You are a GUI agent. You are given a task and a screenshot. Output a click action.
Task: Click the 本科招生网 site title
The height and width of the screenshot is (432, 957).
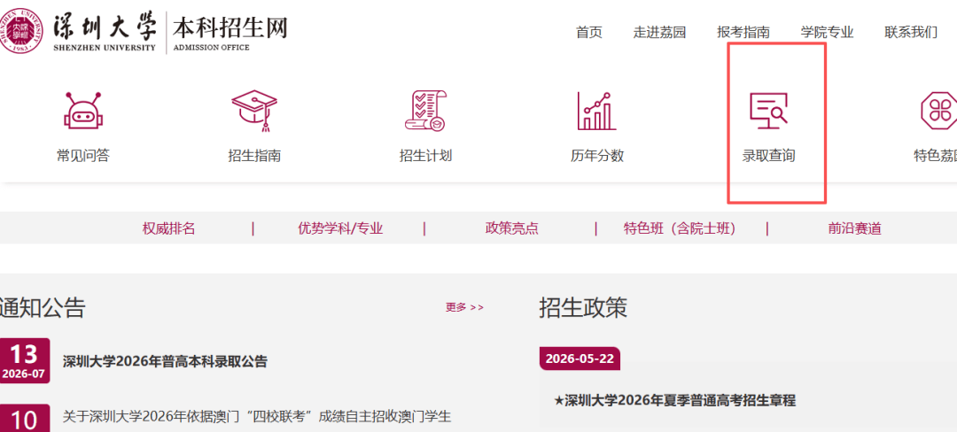[x=230, y=28]
